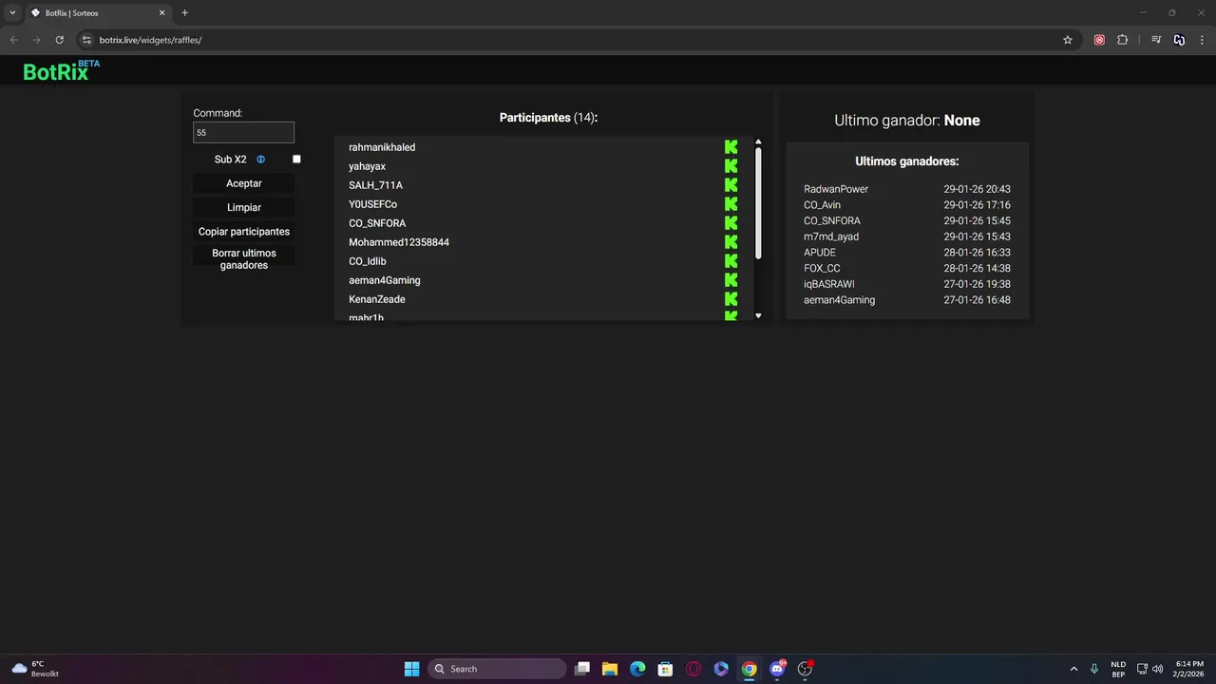Click the address bar URL botrix.live/widgets/raffles/
The height and width of the screenshot is (684, 1216).
(150, 40)
